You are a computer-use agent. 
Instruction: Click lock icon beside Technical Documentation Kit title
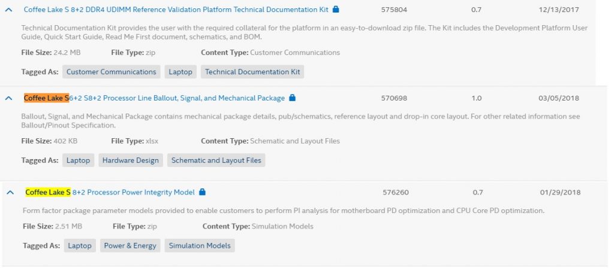tap(336, 10)
